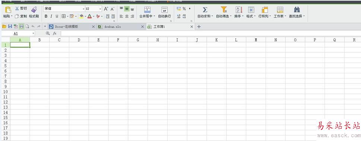This screenshot has height=141, width=361.
Task: Apply percent style (%)
Action: click(x=184, y=9)
